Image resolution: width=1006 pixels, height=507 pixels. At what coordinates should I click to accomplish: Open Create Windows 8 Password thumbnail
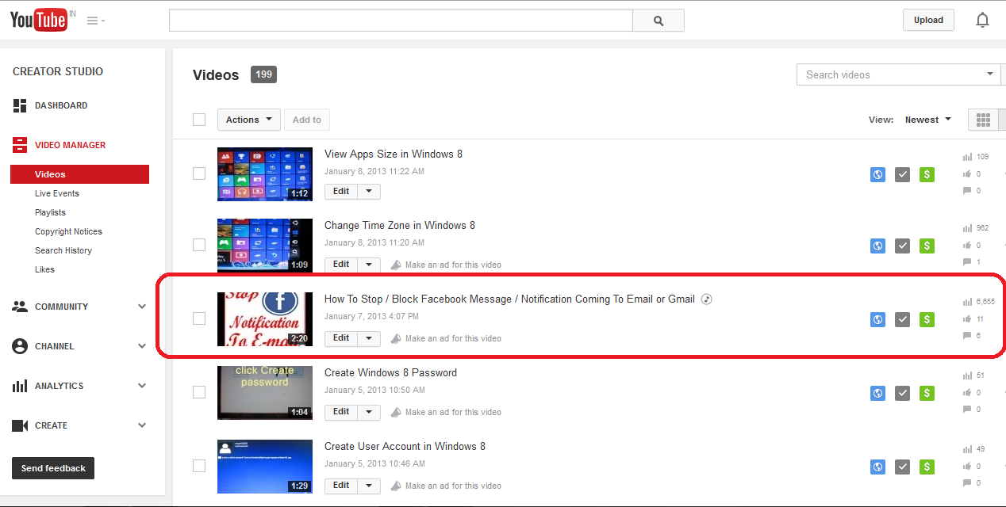point(265,393)
